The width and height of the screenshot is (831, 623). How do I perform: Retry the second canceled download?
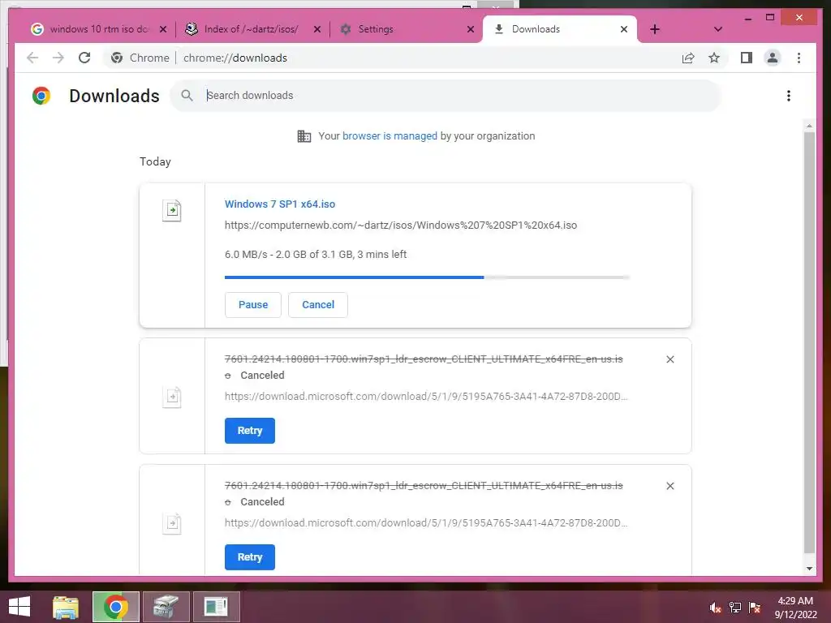tap(250, 556)
